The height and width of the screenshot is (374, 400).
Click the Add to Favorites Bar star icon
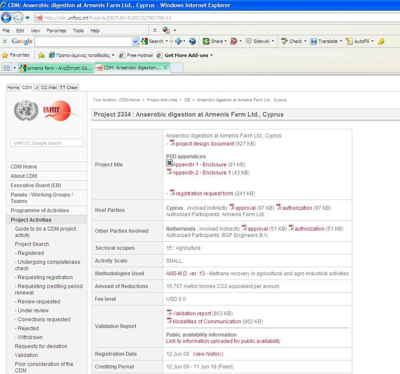click(41, 55)
